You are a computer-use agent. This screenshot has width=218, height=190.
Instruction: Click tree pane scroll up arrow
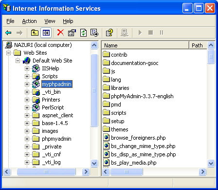94,45
